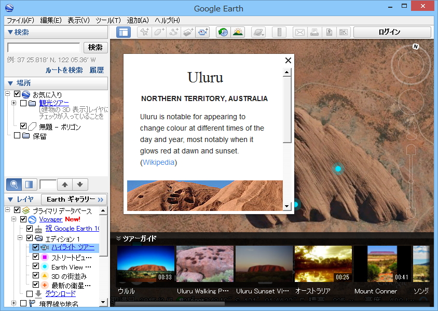Click the Voyager layer globe icon

point(32,219)
